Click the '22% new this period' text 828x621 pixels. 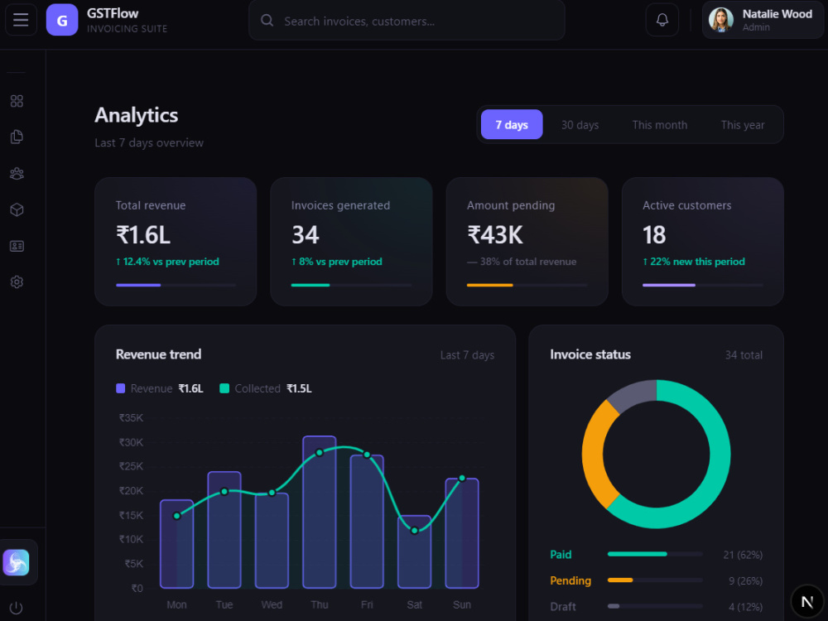point(697,262)
